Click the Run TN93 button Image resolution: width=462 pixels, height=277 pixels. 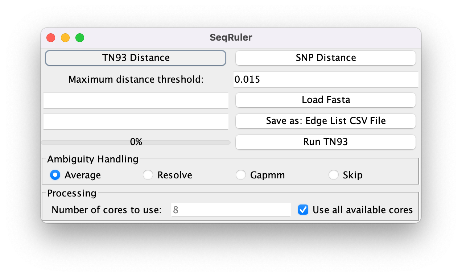(325, 142)
